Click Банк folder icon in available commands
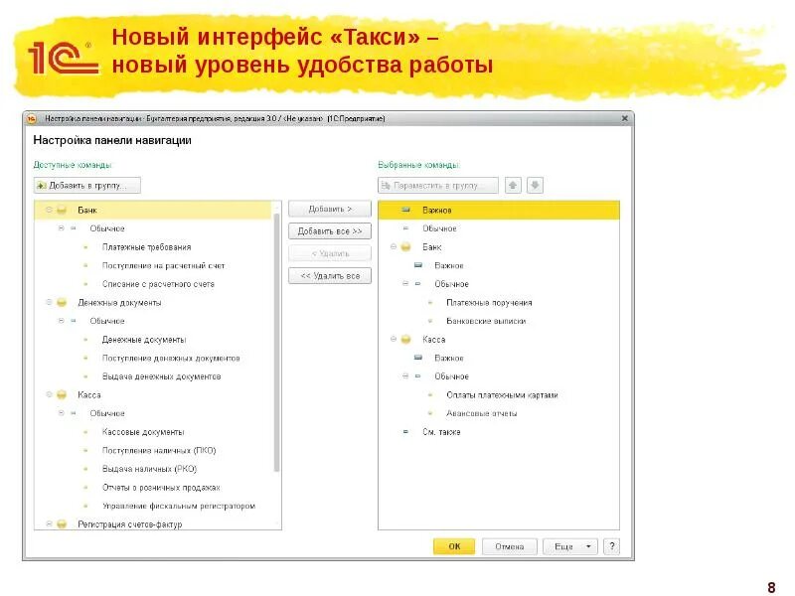Image resolution: width=795 pixels, height=596 pixels. pos(62,210)
